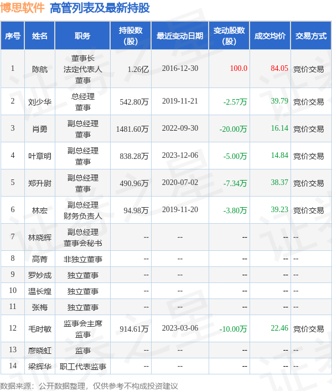Click the date 2016-12-30
The height and width of the screenshot is (391, 332).
tap(180, 68)
